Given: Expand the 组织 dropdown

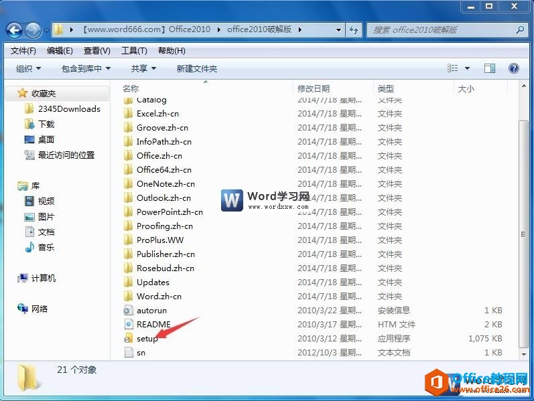Looking at the screenshot, I should coord(29,69).
